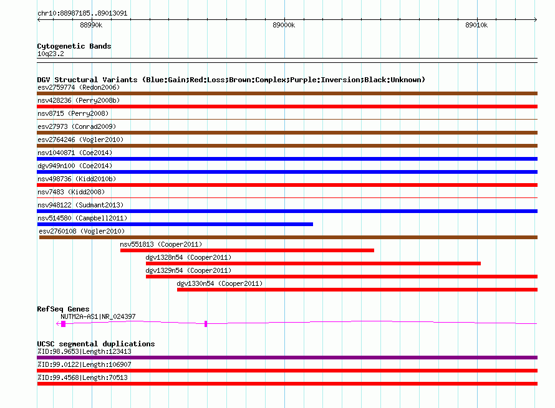Image resolution: width=555 pixels, height=408 pixels.
Task: Click the chr10:88987185..89013091 coordinate label
Action: tap(82, 13)
